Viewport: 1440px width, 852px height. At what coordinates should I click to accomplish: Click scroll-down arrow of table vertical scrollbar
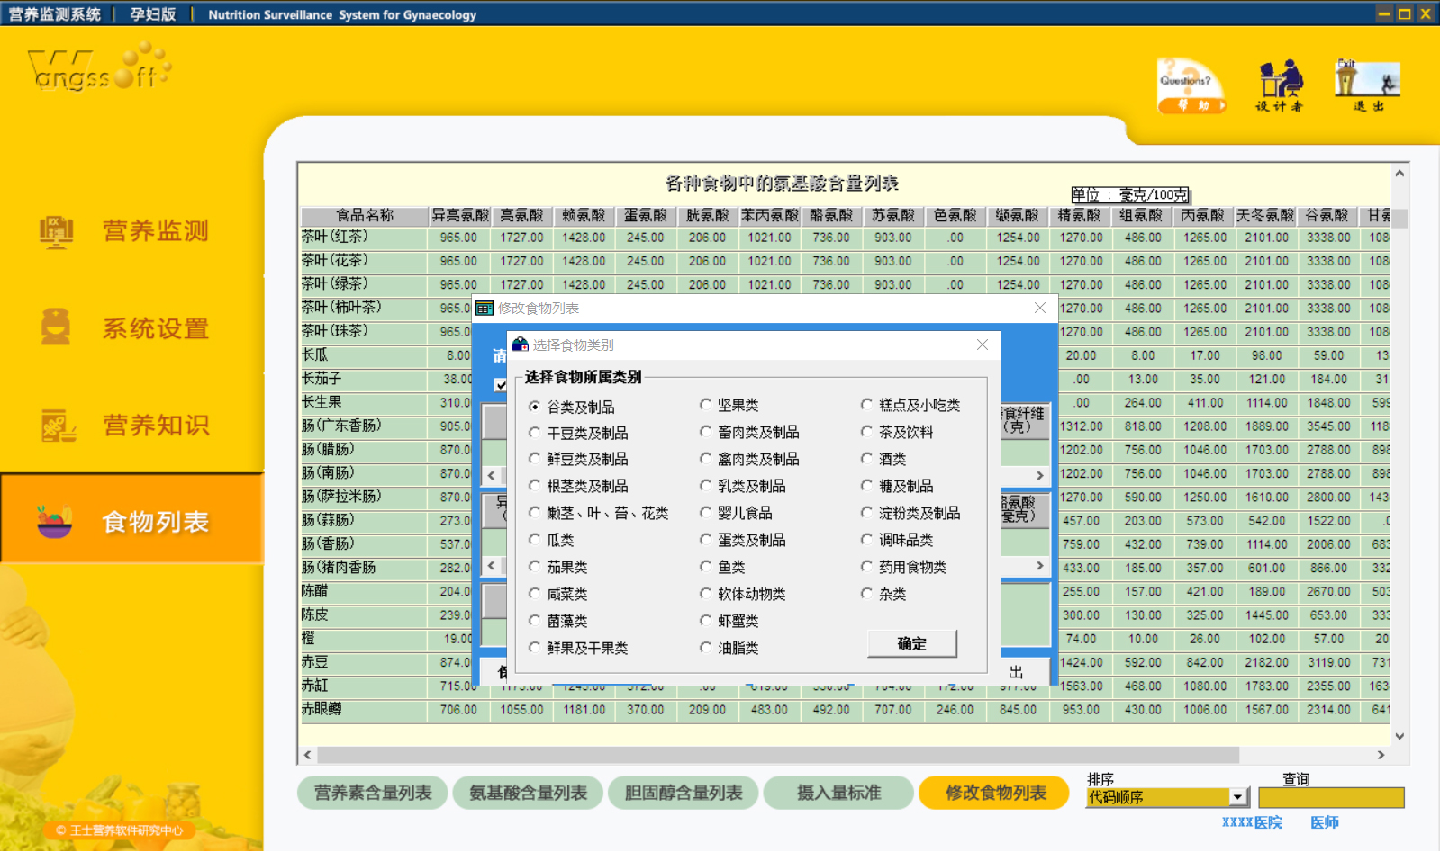tap(1399, 736)
